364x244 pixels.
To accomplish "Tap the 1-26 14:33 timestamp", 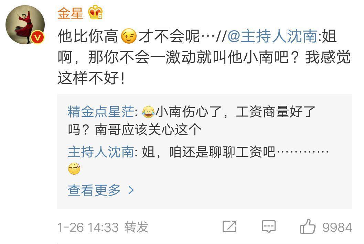I will (x=88, y=227).
